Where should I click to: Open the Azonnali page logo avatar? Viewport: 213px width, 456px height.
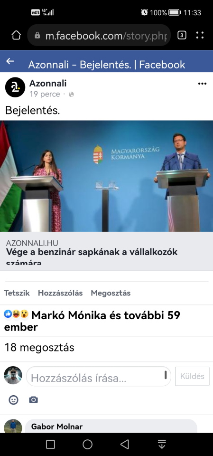coord(15,87)
